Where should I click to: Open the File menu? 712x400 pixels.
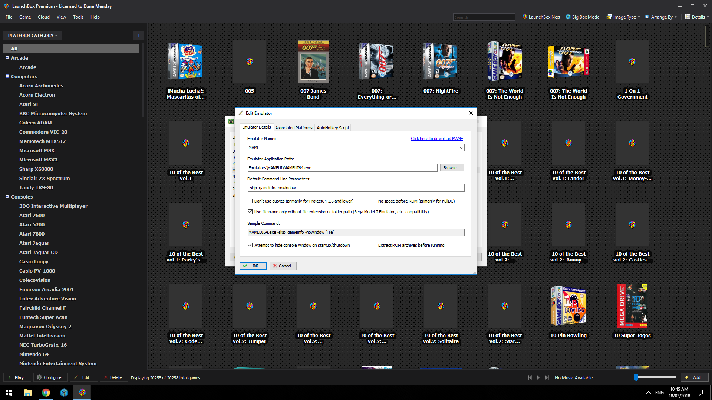9,17
